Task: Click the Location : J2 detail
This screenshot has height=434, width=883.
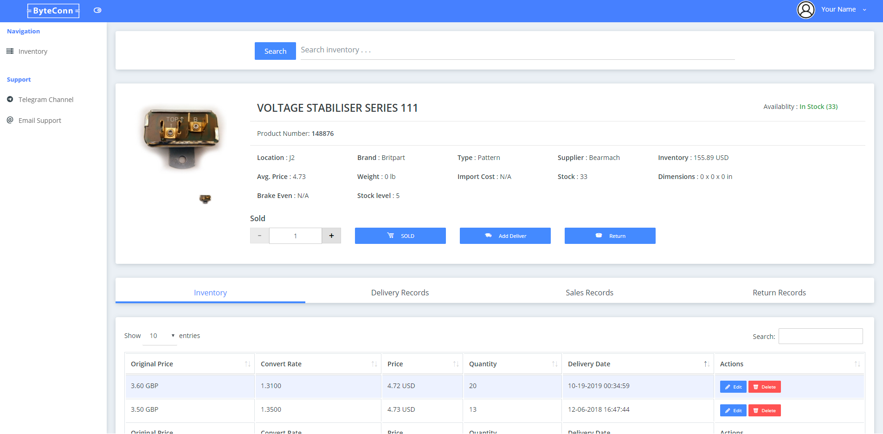Action: (x=276, y=158)
